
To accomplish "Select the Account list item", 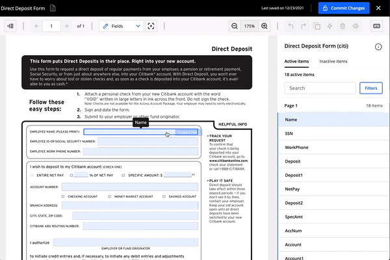I will 334,245.
